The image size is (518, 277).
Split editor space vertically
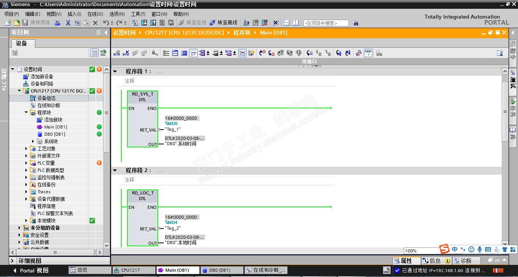click(x=295, y=23)
